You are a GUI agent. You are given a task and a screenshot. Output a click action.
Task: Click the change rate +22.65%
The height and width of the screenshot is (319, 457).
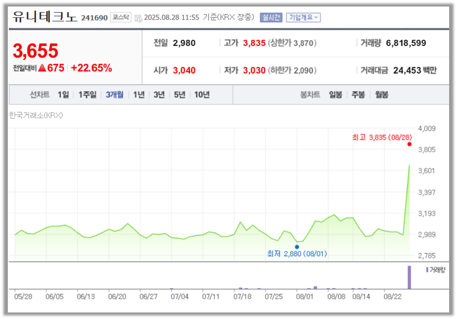click(91, 68)
